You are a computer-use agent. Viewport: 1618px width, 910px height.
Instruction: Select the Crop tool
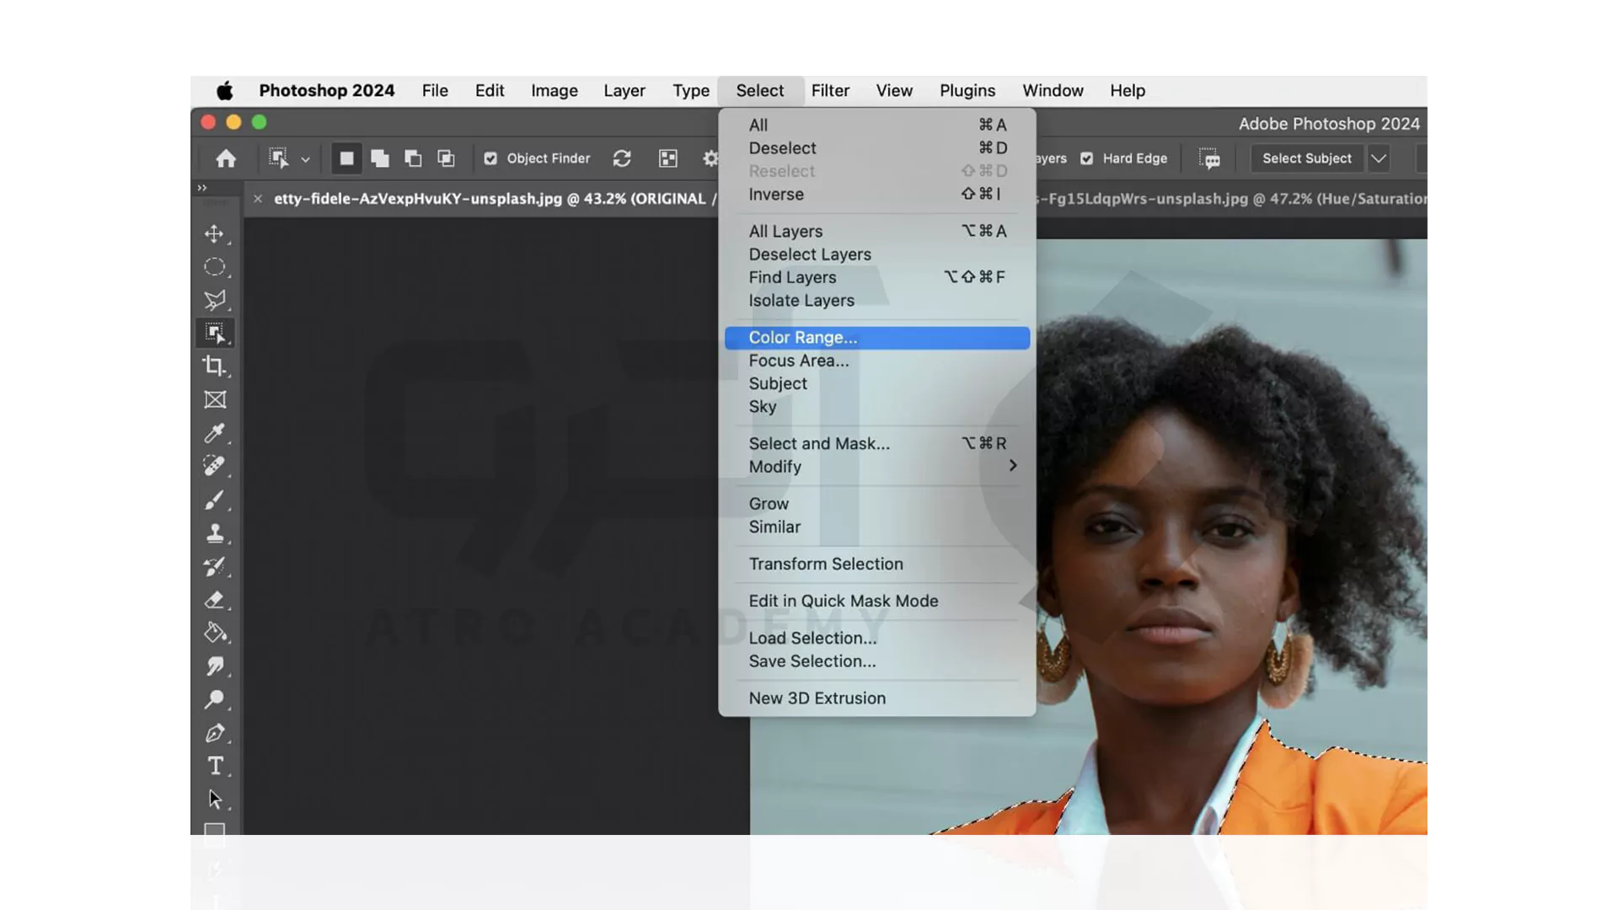tap(216, 366)
